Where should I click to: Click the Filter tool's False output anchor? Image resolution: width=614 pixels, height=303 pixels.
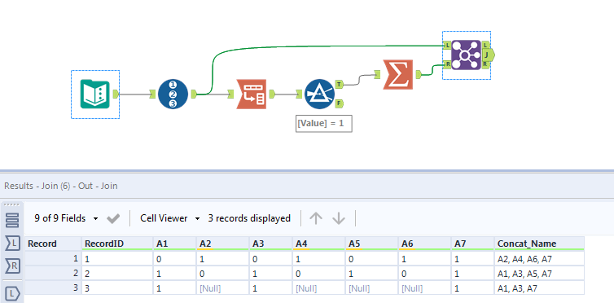340,103
